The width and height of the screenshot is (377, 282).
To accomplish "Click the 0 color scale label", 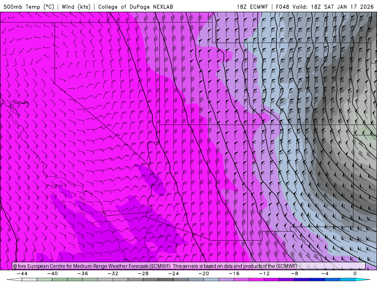I will [355, 274].
